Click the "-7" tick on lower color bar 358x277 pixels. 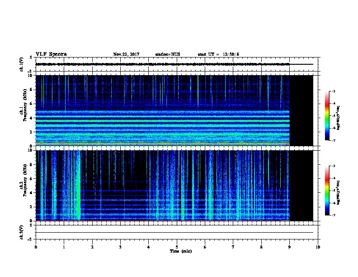(x=334, y=215)
